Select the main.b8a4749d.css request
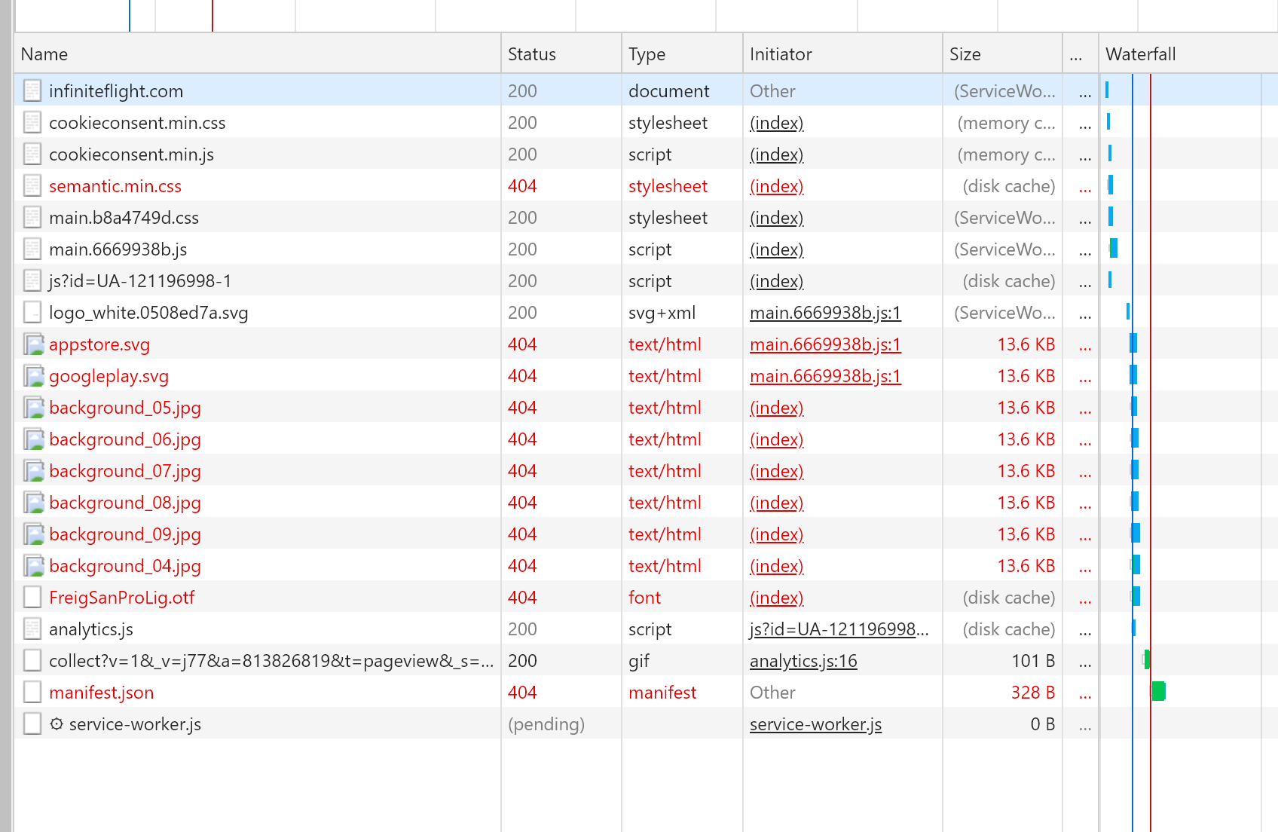Screen dimensions: 1278x832 click(x=124, y=218)
